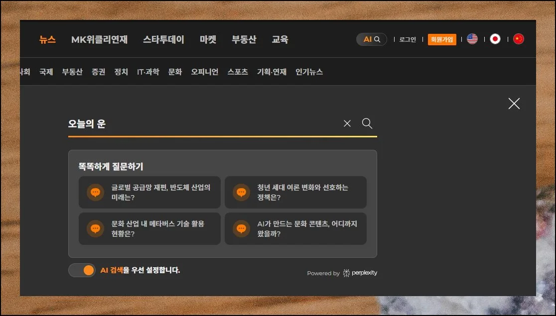
Task: Select the Chinese flag language icon
Action: click(x=519, y=39)
